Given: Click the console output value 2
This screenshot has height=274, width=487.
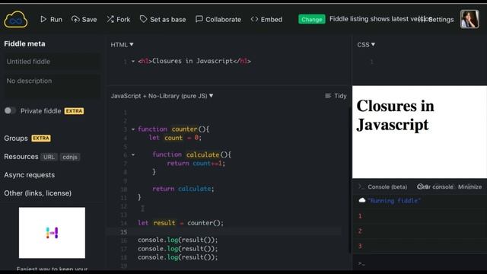Looking at the screenshot, I should (x=360, y=231).
